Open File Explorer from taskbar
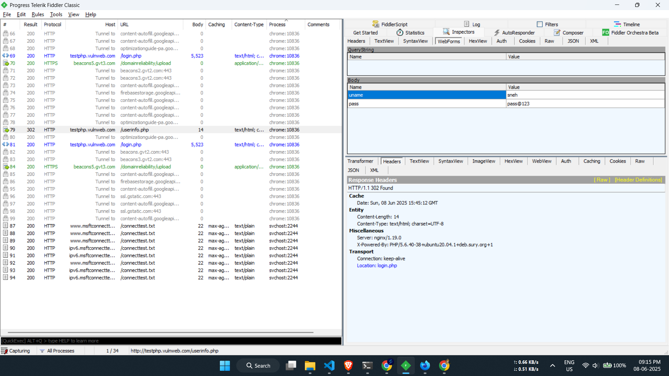Viewport: 669px width, 376px height. tap(310, 366)
